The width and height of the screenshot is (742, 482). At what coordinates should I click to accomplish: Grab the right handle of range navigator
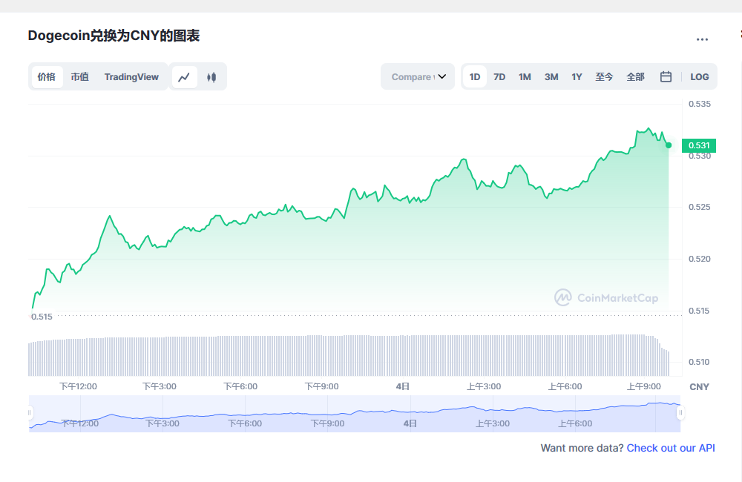click(x=680, y=413)
